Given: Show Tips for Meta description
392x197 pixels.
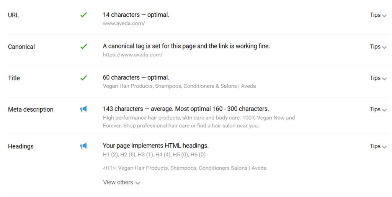Looking at the screenshot, I should (378, 109).
